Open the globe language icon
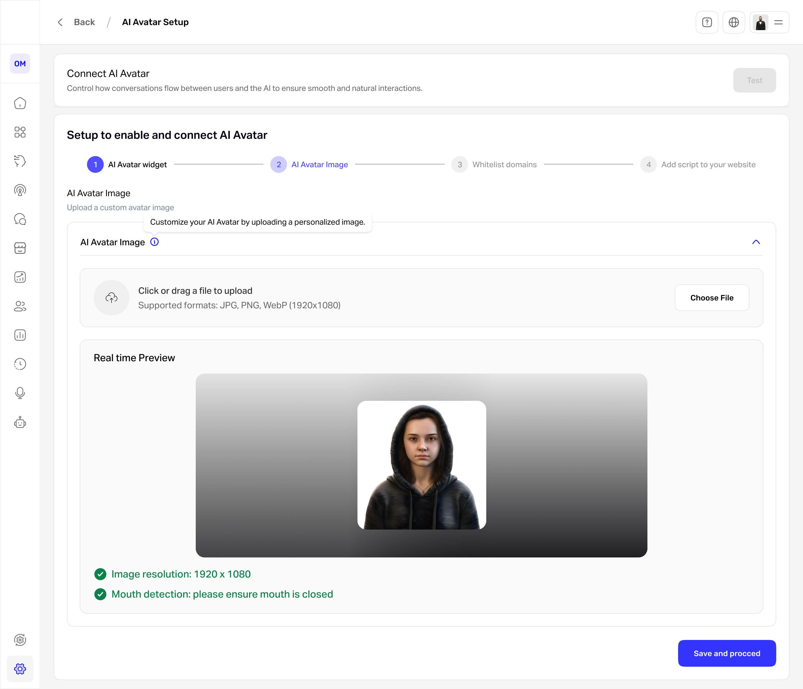Screen dimensions: 803x689 (x=734, y=23)
